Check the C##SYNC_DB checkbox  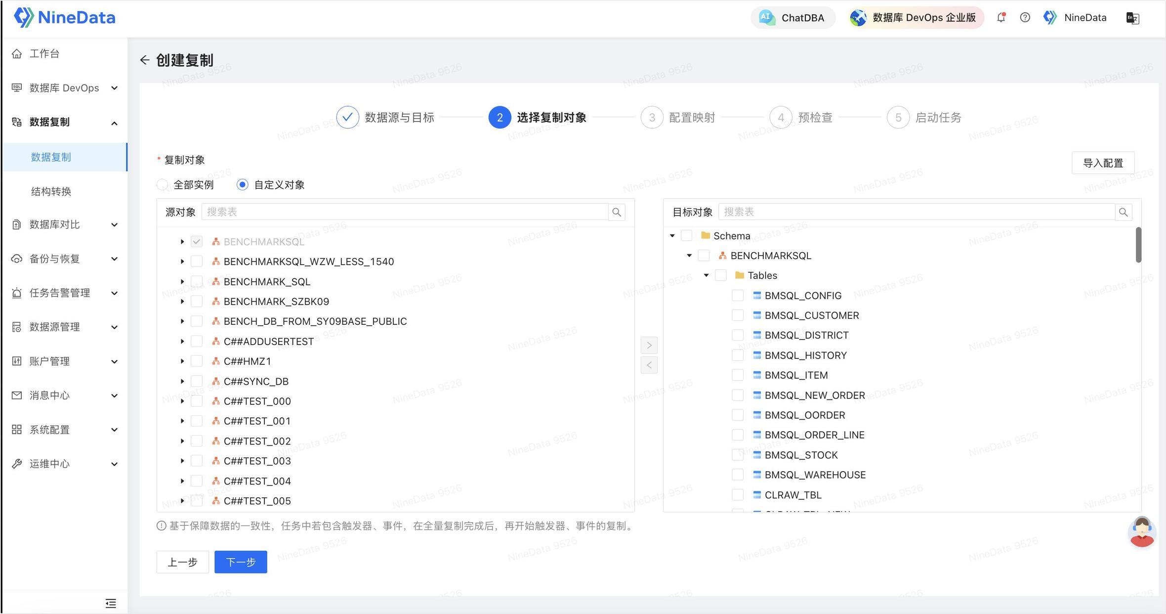(x=197, y=381)
